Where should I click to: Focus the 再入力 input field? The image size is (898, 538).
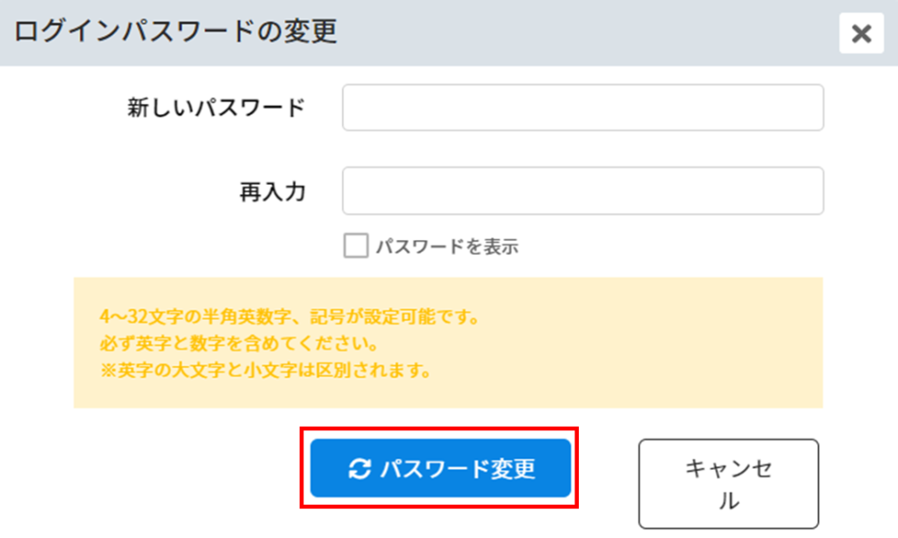[583, 191]
